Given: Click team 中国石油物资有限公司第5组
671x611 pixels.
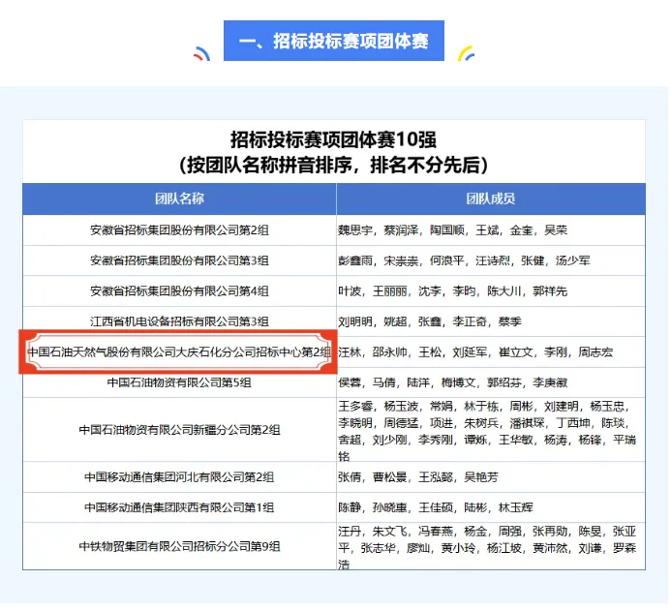Looking at the screenshot, I should coord(179,382).
